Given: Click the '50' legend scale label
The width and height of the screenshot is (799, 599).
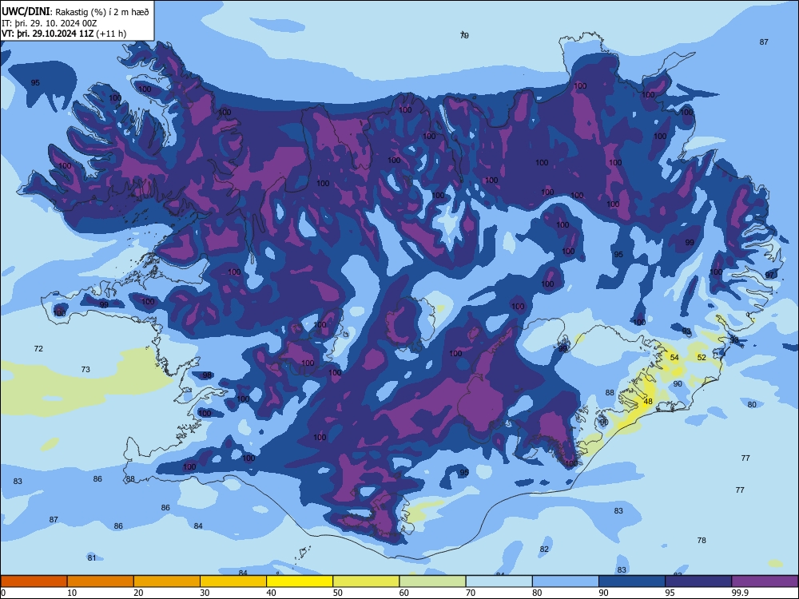Looking at the screenshot, I should [x=337, y=593].
